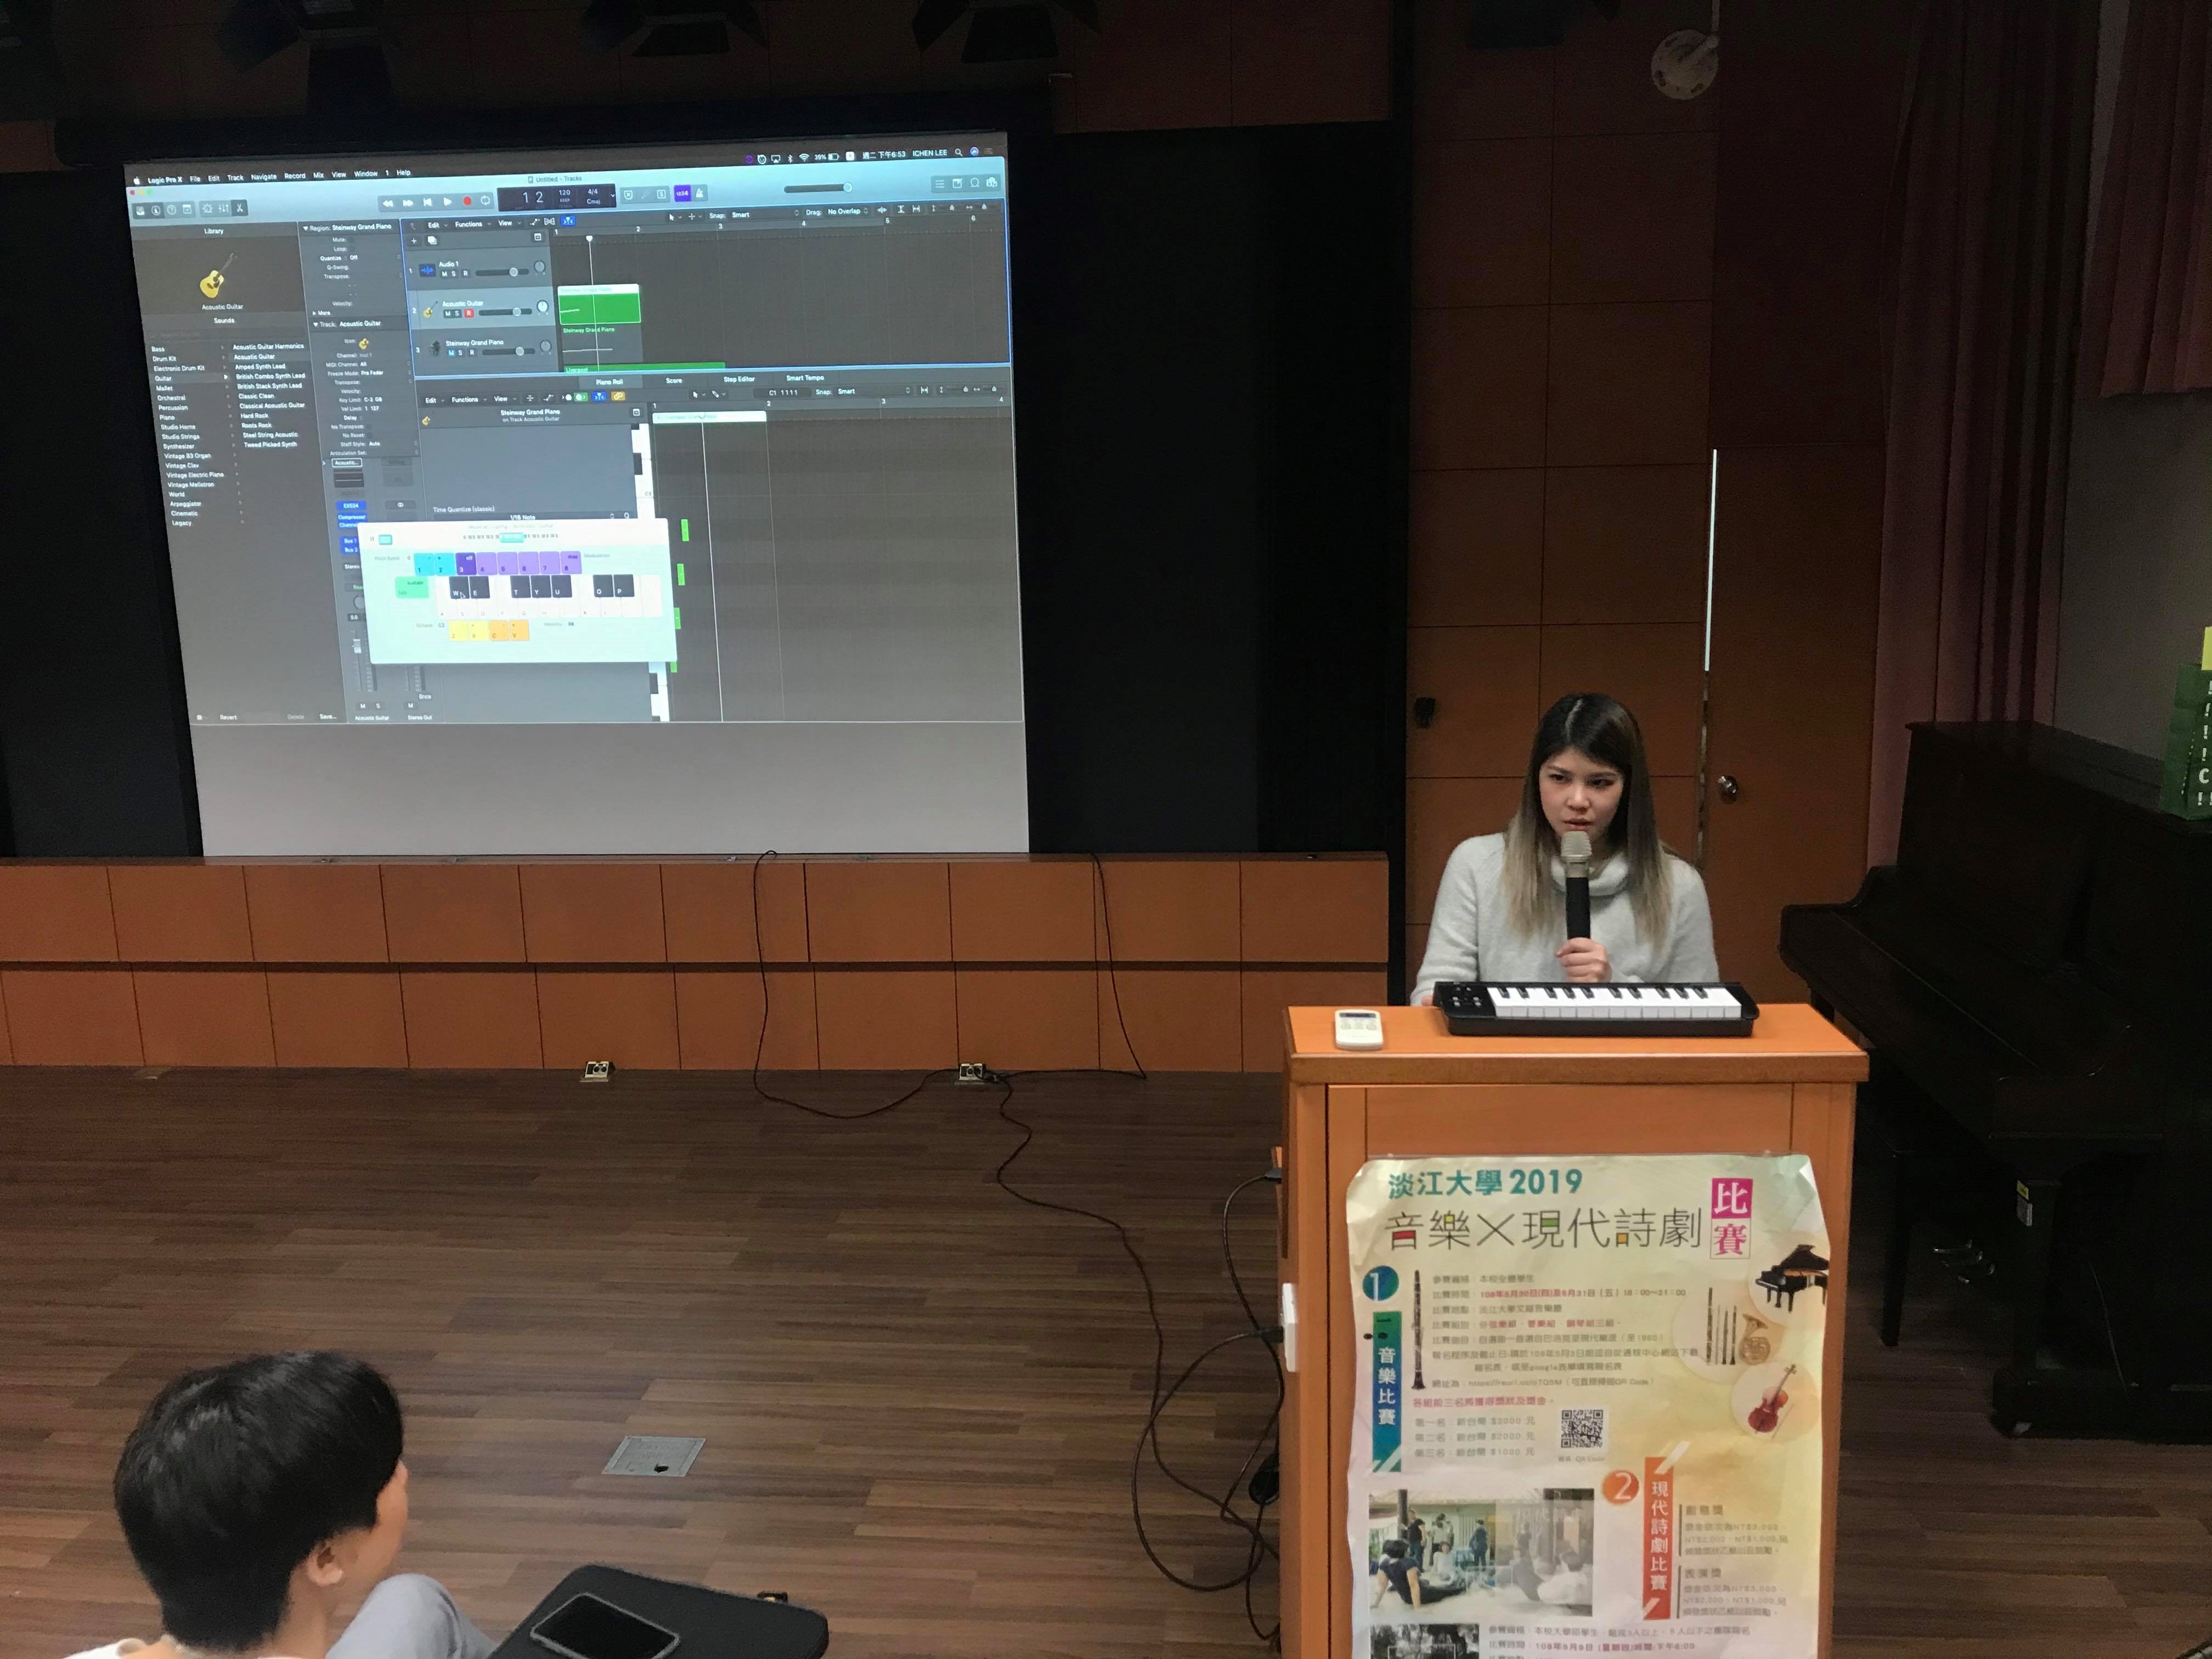The width and height of the screenshot is (2212, 1659).
Task: Click the red Record button
Action: [467, 201]
